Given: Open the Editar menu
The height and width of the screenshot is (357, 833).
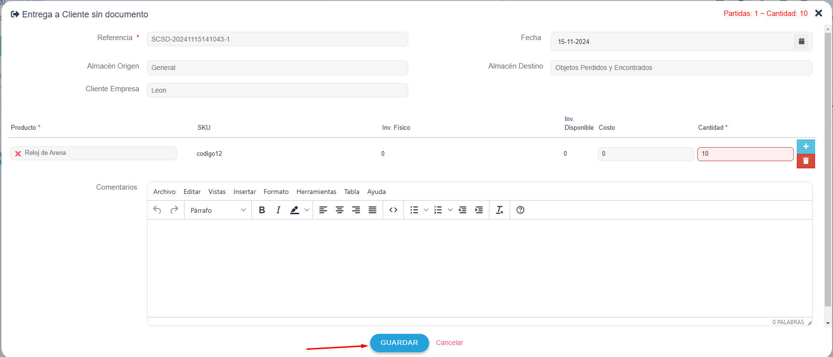Looking at the screenshot, I should 192,192.
